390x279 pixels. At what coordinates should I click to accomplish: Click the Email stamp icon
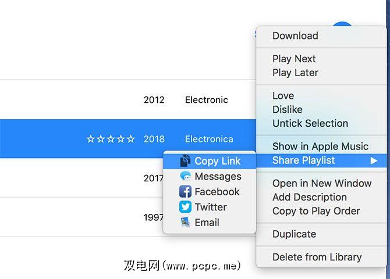coord(185,222)
